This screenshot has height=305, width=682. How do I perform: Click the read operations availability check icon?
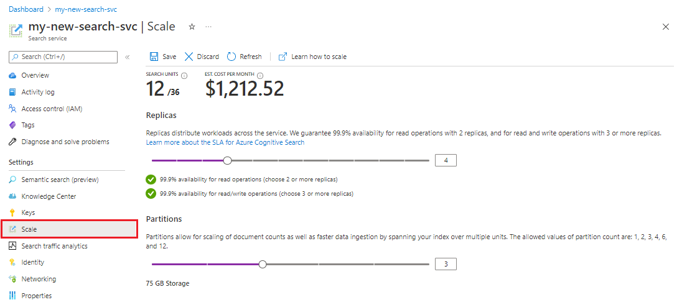pyautogui.click(x=151, y=179)
